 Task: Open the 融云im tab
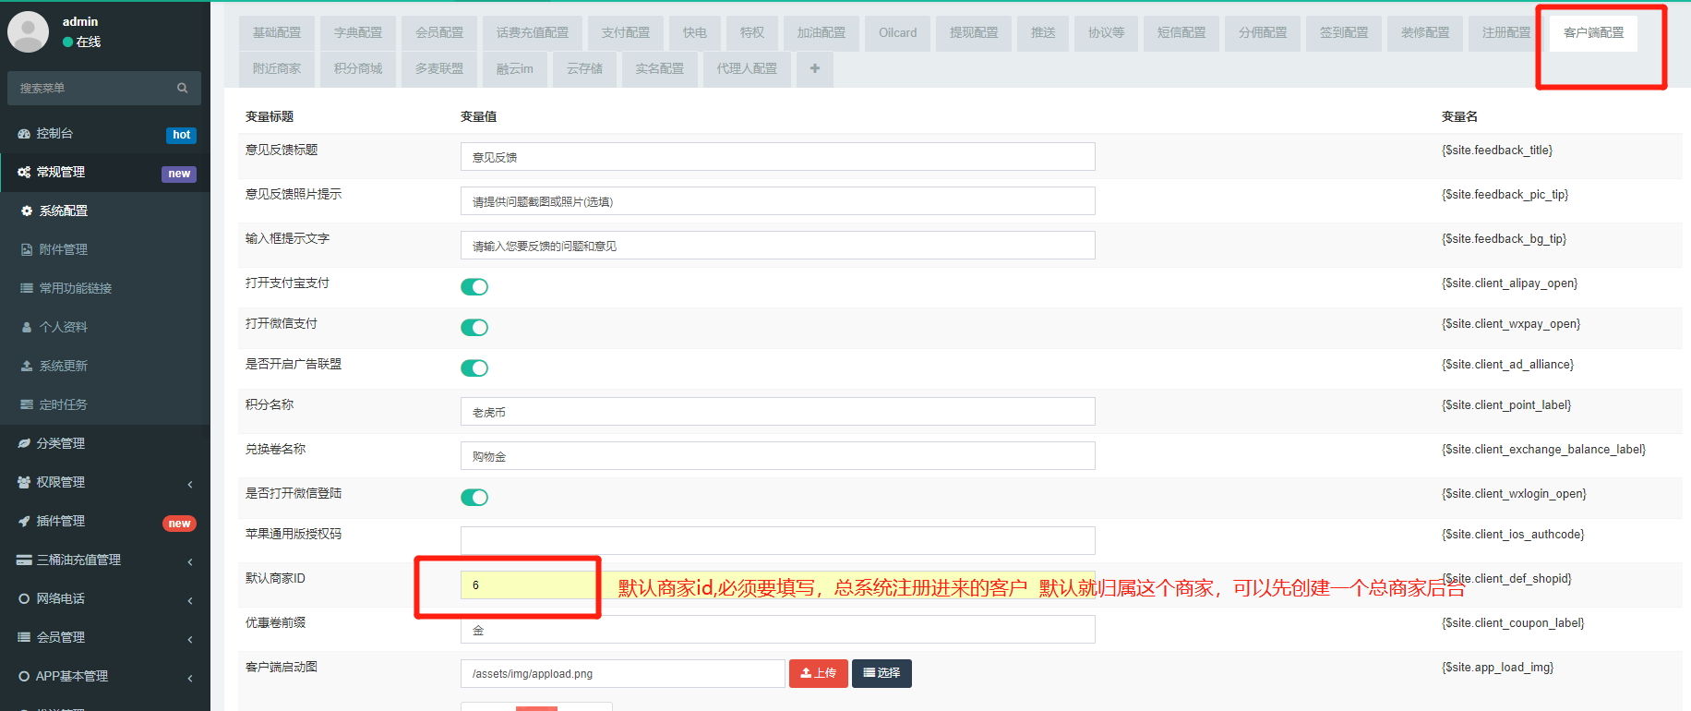click(x=515, y=68)
